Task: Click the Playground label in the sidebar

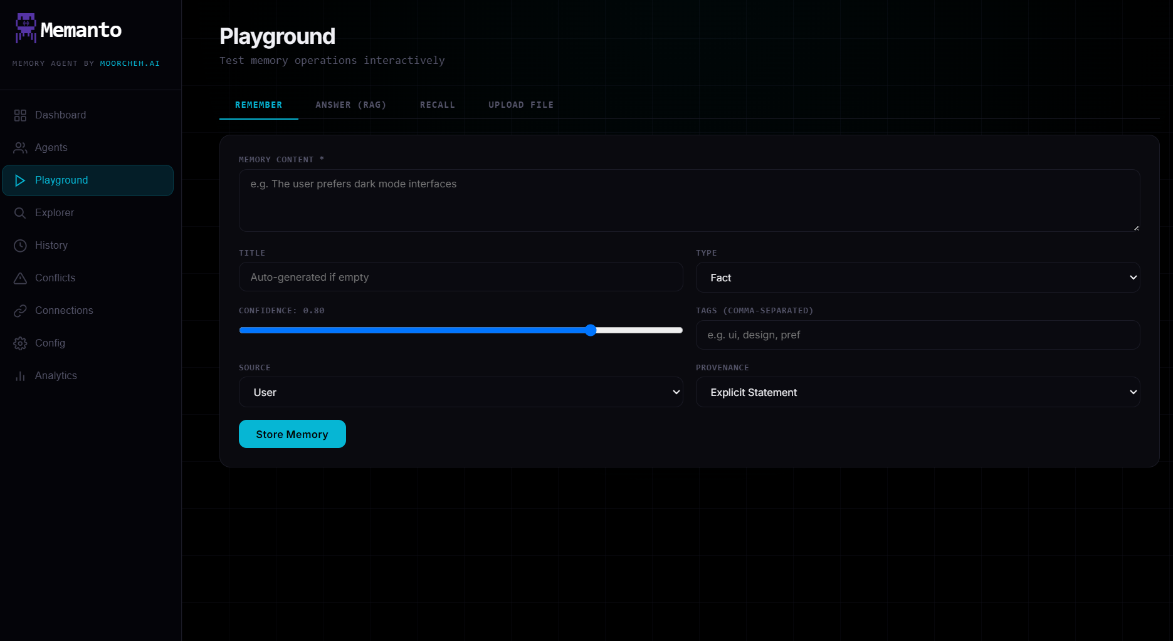Action: click(61, 180)
